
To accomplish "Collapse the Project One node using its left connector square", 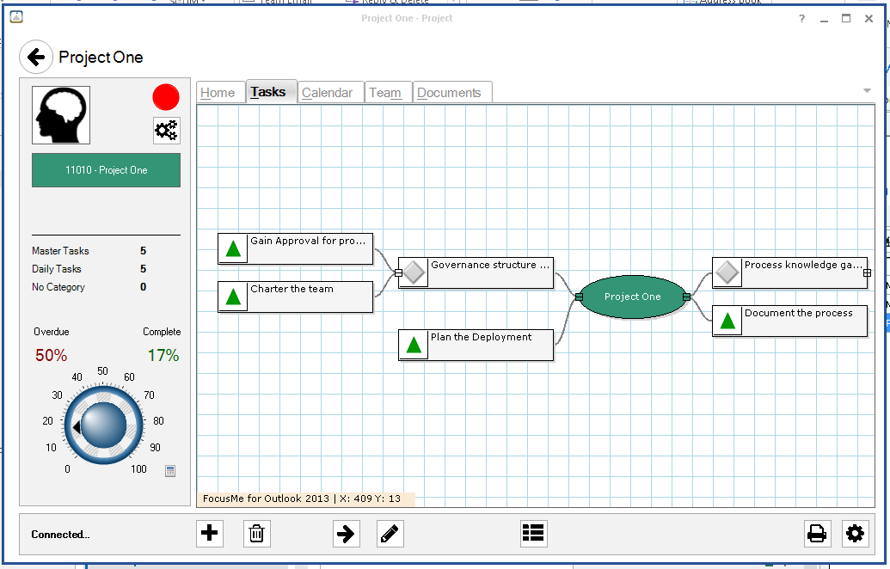I will (x=579, y=297).
